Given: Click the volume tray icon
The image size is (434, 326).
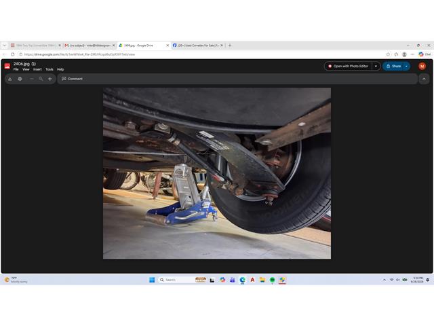Looking at the screenshot, I should (x=398, y=280).
